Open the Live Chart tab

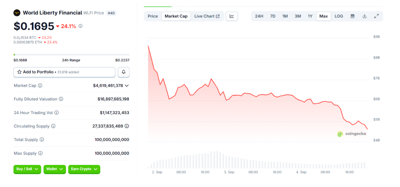pos(207,16)
